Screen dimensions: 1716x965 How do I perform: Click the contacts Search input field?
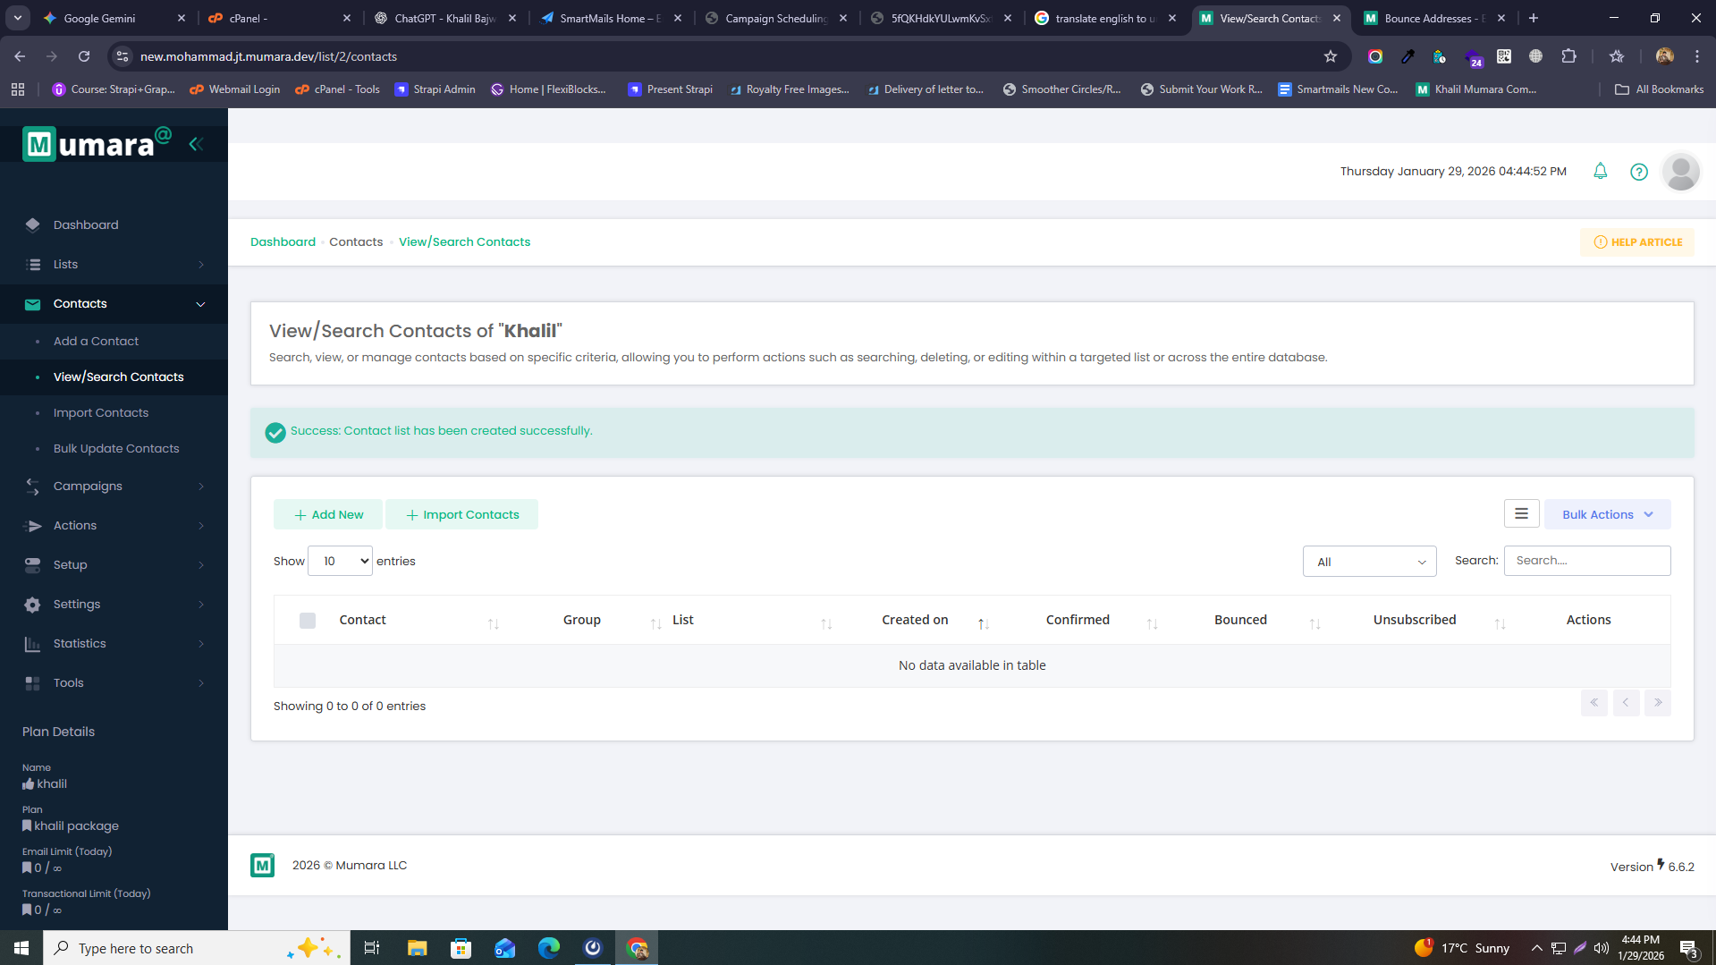click(1586, 561)
